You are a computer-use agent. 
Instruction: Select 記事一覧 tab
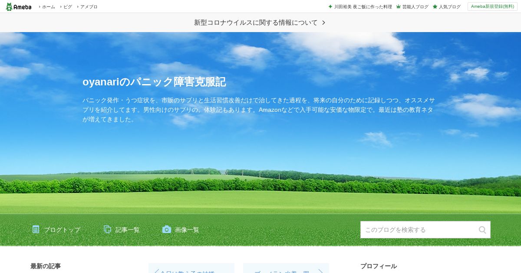click(x=128, y=230)
